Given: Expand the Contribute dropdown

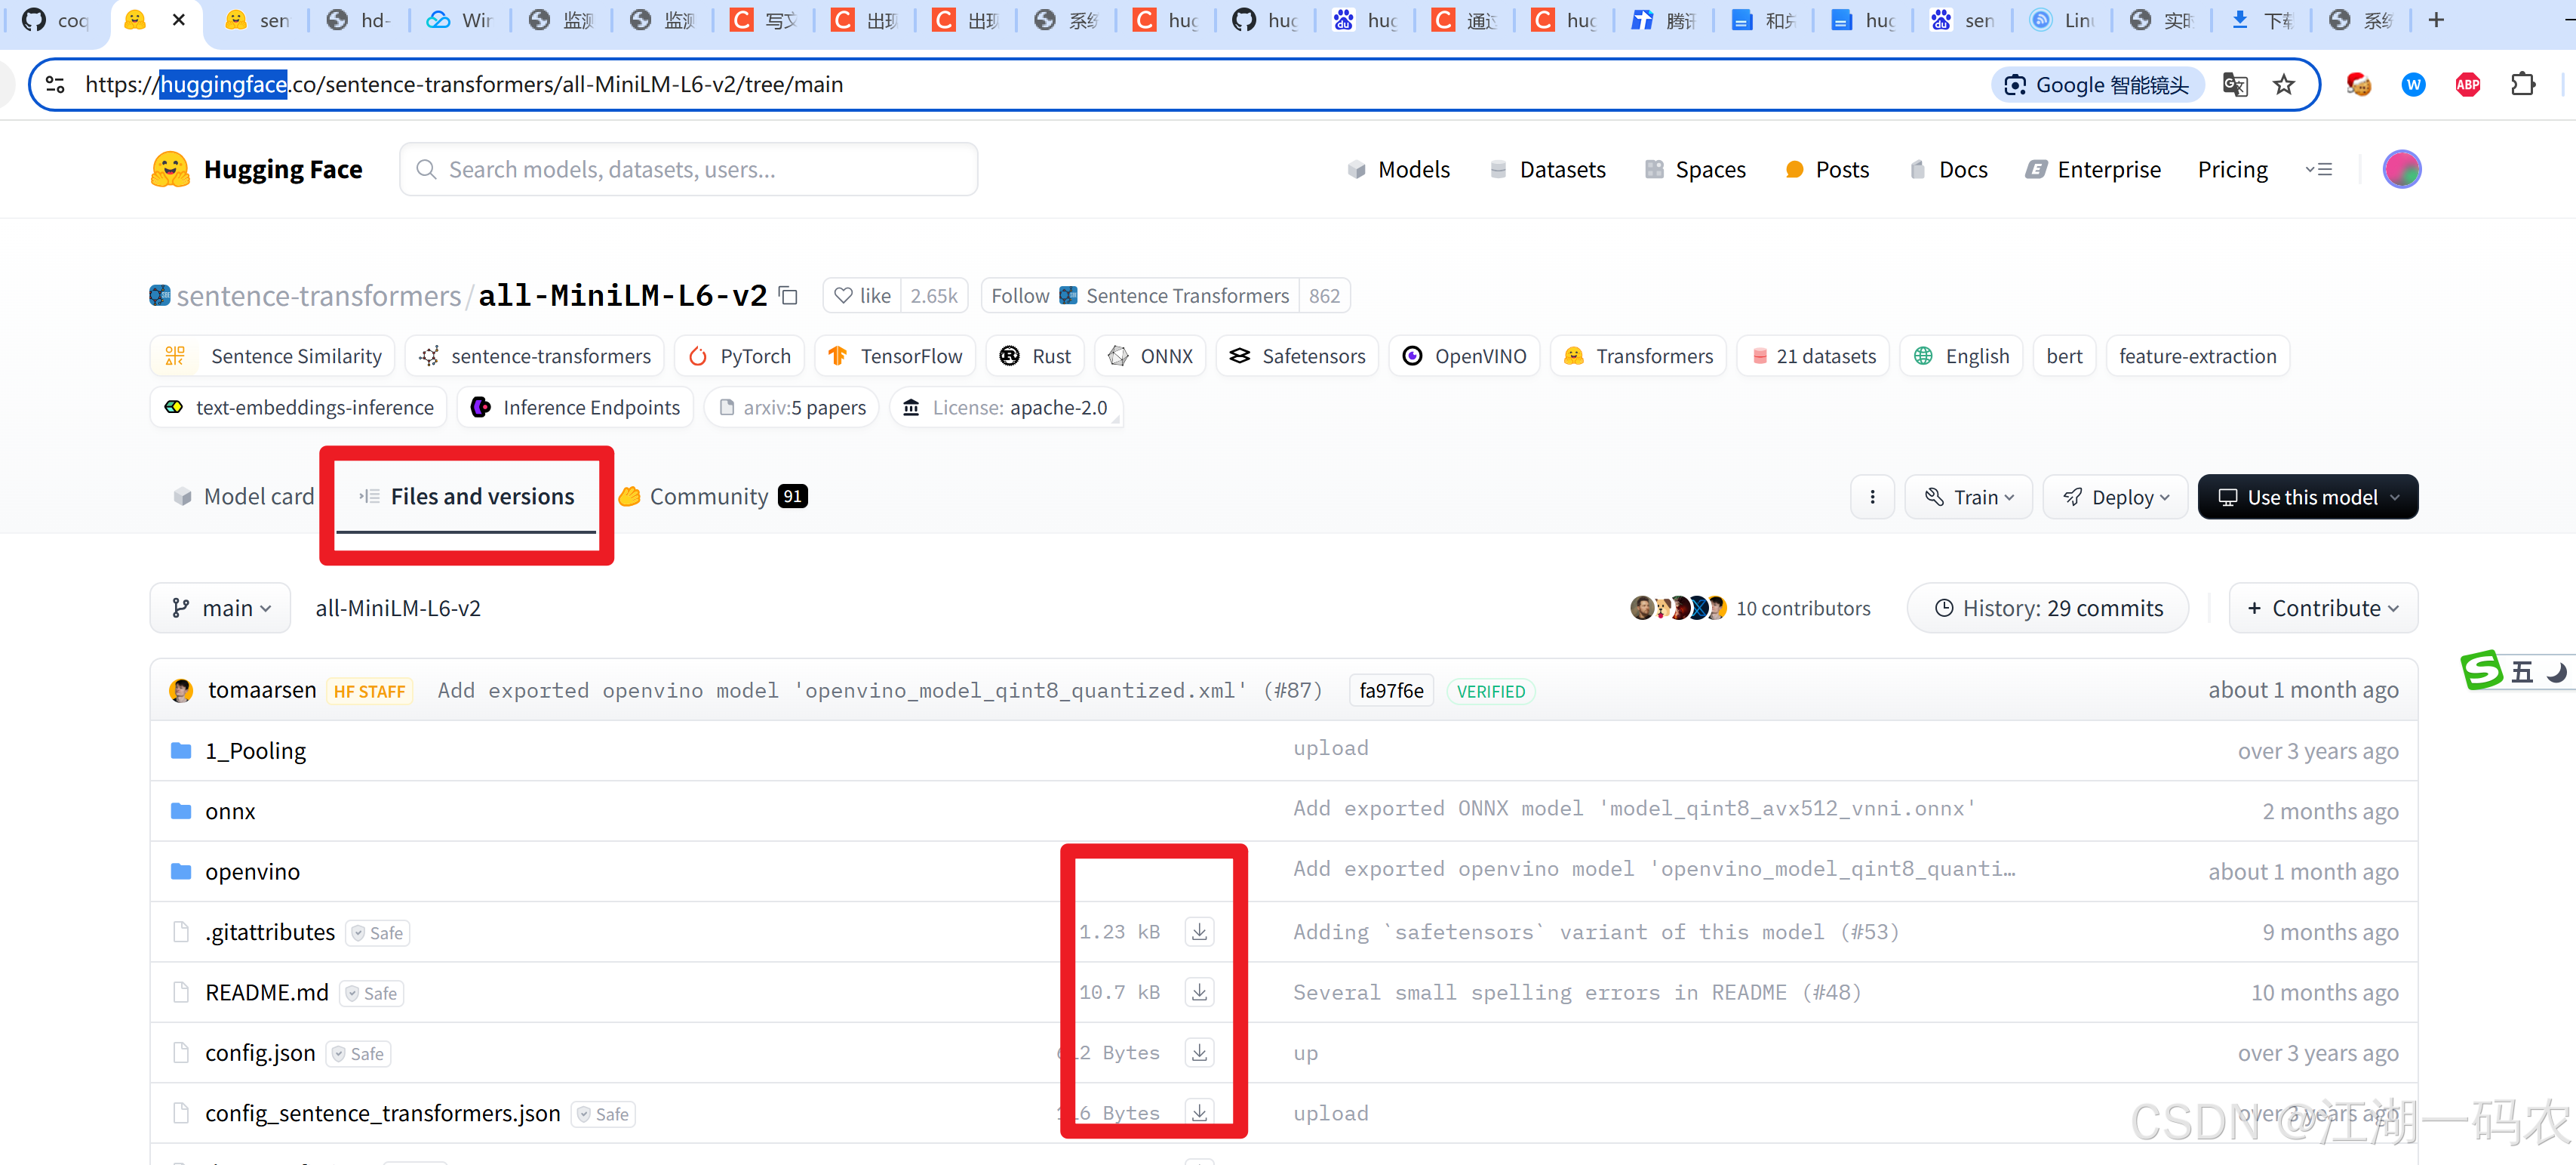Looking at the screenshot, I should (x=2322, y=608).
